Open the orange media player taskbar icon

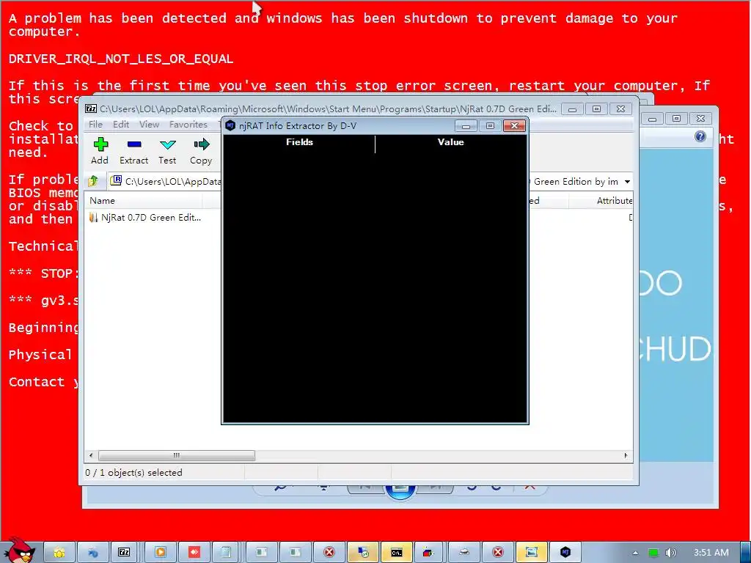point(161,552)
